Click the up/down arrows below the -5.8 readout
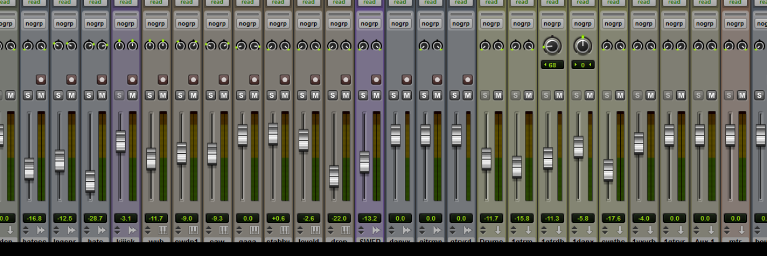The height and width of the screenshot is (256, 767). 575,230
